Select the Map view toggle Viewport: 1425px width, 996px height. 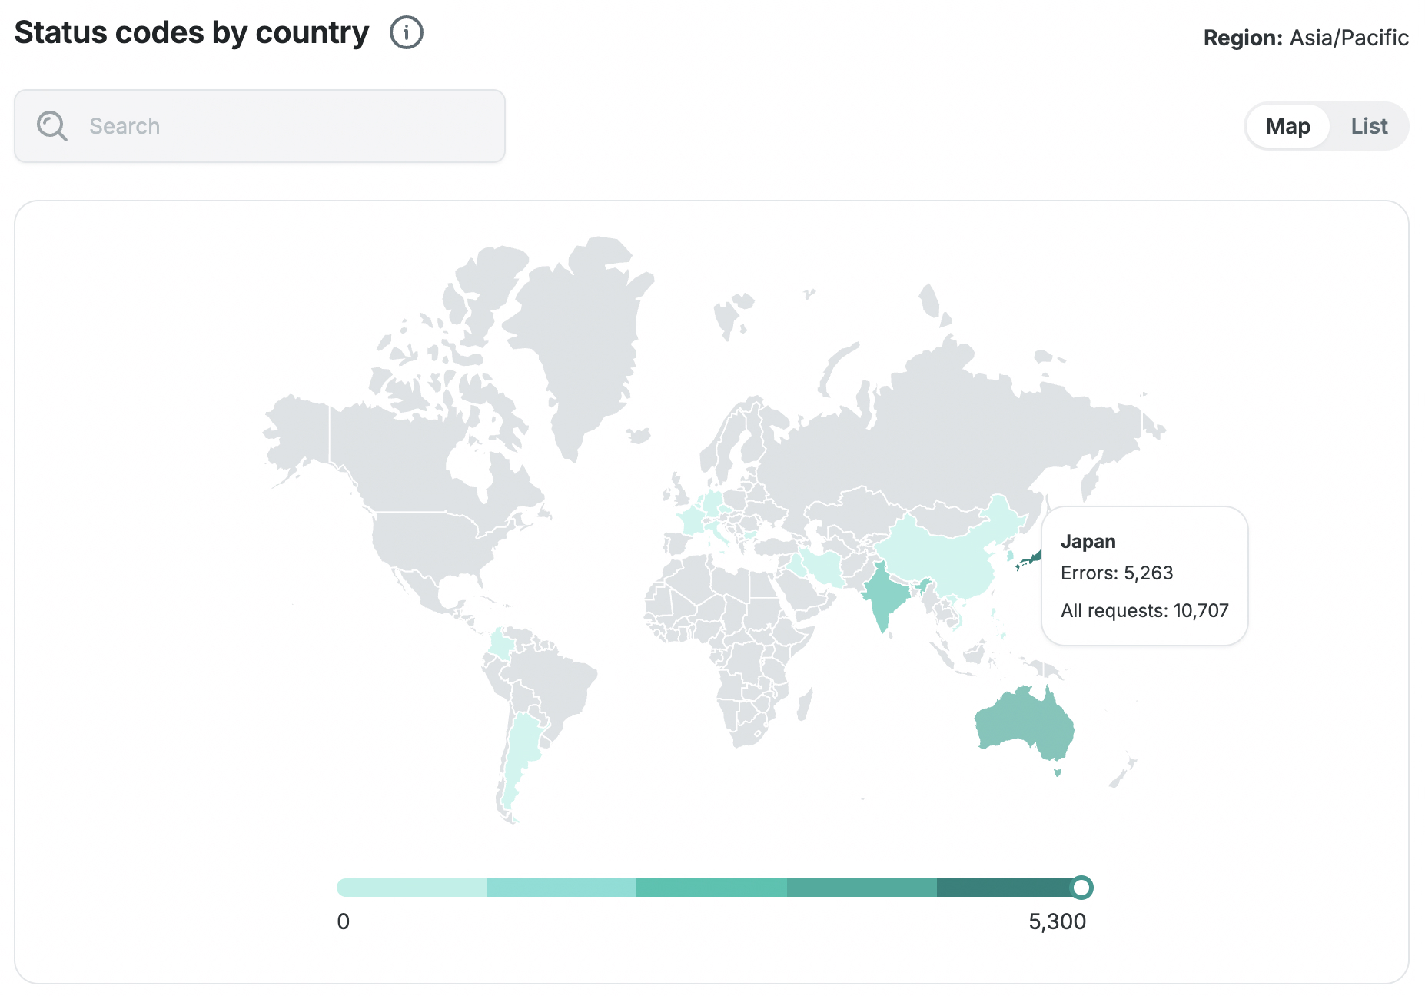point(1287,126)
